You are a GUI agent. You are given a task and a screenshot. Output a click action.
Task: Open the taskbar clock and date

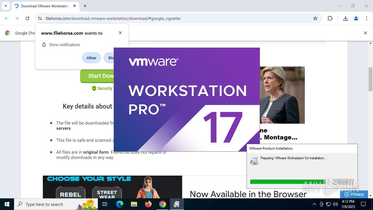[x=348, y=204]
